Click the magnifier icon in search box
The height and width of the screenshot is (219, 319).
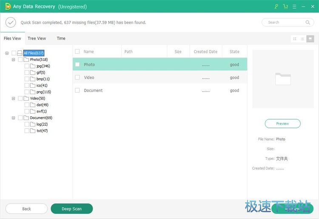click(308, 23)
